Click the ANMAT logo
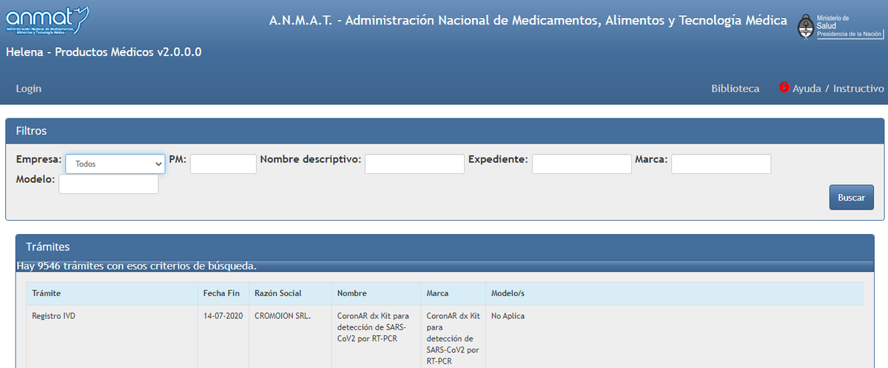888x368 pixels. [x=47, y=21]
